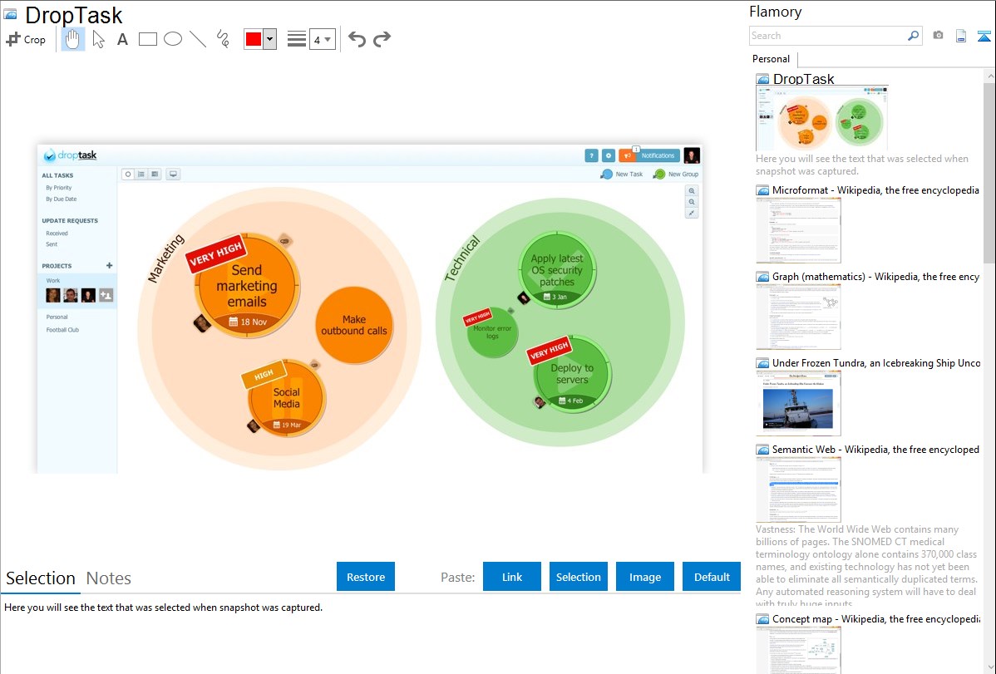Pick the ellipse drawing tool
This screenshot has width=996, height=674.
pyautogui.click(x=173, y=39)
